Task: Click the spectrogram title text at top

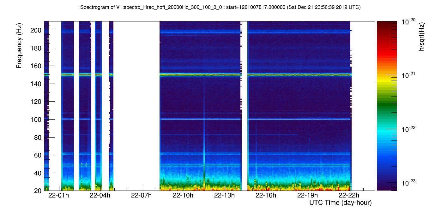Action: (x=220, y=7)
